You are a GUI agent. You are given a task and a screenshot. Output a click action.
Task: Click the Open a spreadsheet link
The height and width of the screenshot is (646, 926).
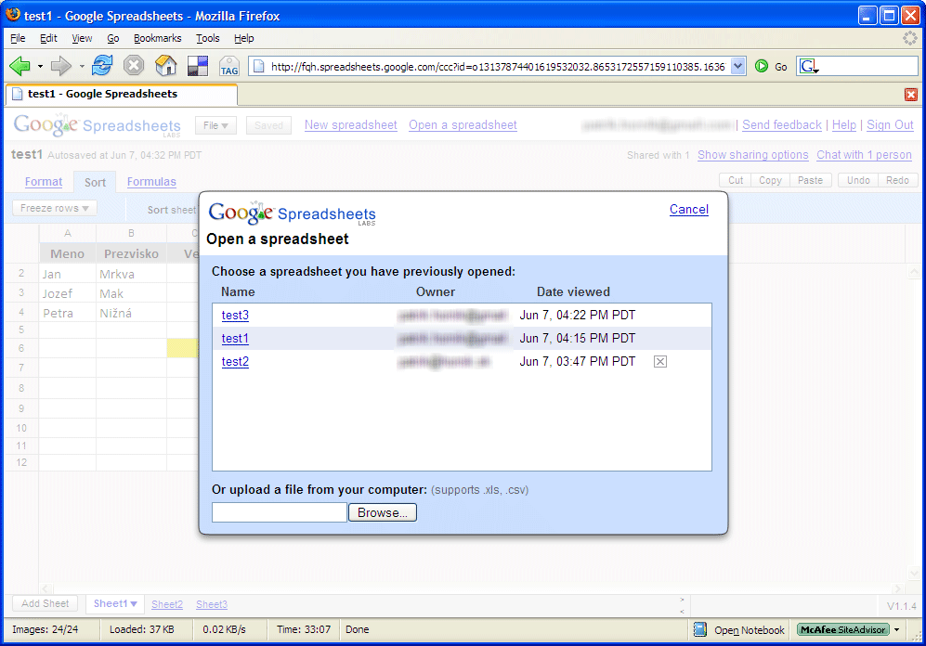(463, 125)
